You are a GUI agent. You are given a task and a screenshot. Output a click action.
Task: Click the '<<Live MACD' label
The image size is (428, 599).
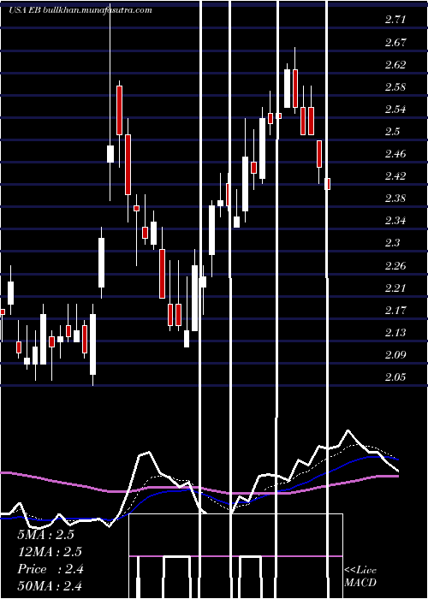pos(360,576)
